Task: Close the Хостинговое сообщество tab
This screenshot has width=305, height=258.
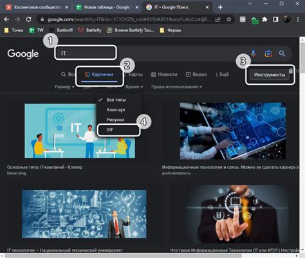Action: click(x=67, y=7)
